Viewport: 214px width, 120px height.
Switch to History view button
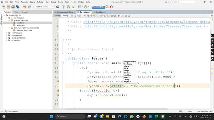coord(65,16)
